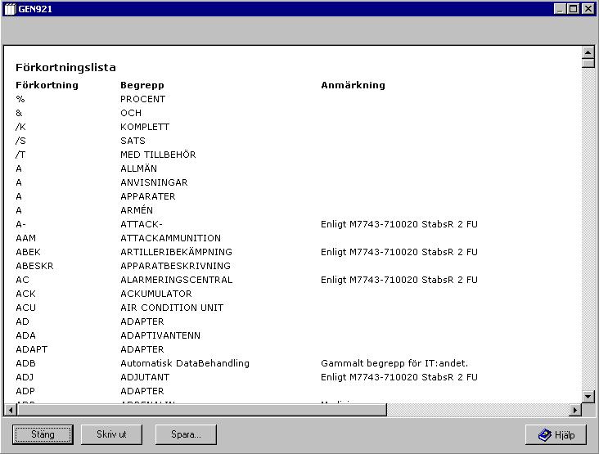Select the KOMPLETT entry
The image size is (599, 454).
(x=145, y=127)
